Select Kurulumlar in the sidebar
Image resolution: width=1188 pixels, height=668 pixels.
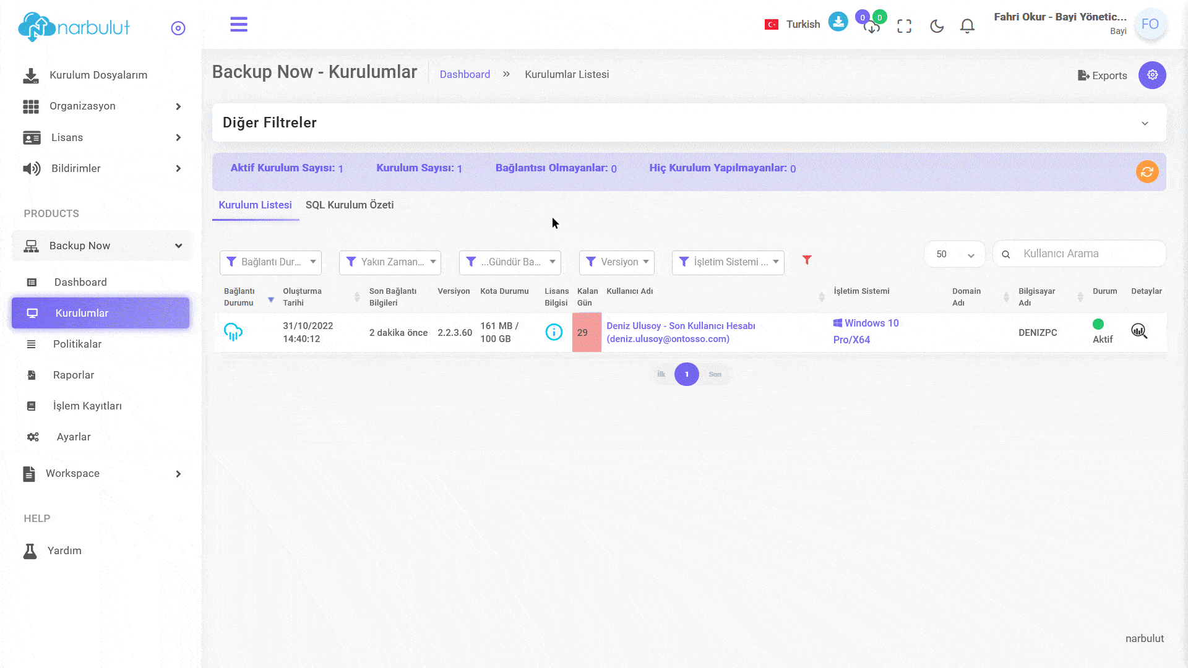(x=100, y=313)
